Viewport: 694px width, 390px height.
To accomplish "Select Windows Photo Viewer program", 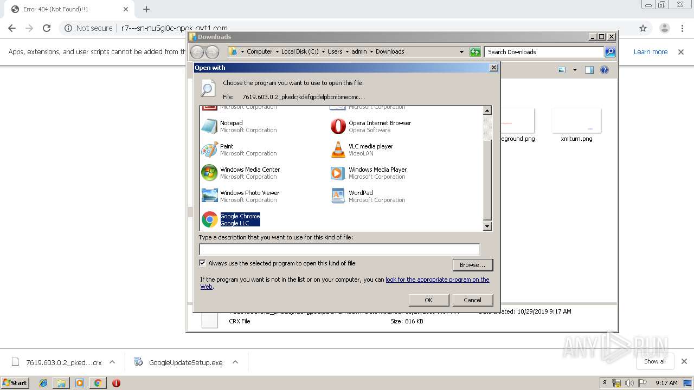I will click(x=241, y=196).
